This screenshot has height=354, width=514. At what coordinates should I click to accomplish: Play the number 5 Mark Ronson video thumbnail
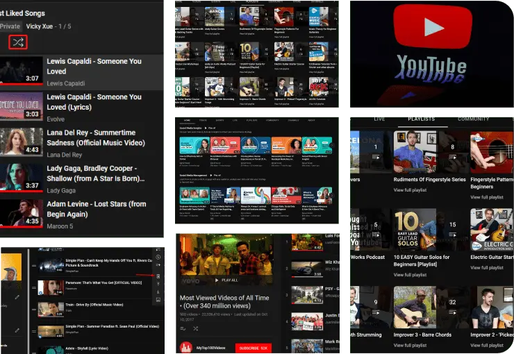click(307, 346)
